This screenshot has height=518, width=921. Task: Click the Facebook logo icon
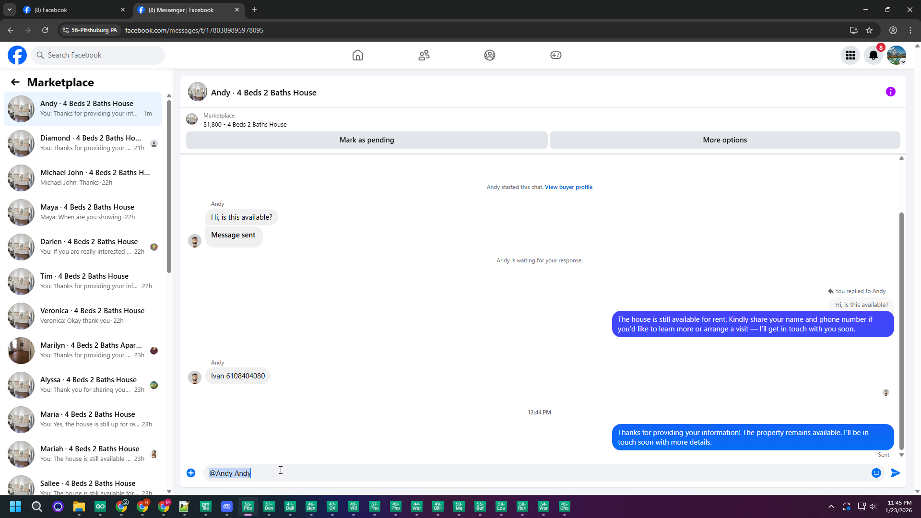(17, 55)
